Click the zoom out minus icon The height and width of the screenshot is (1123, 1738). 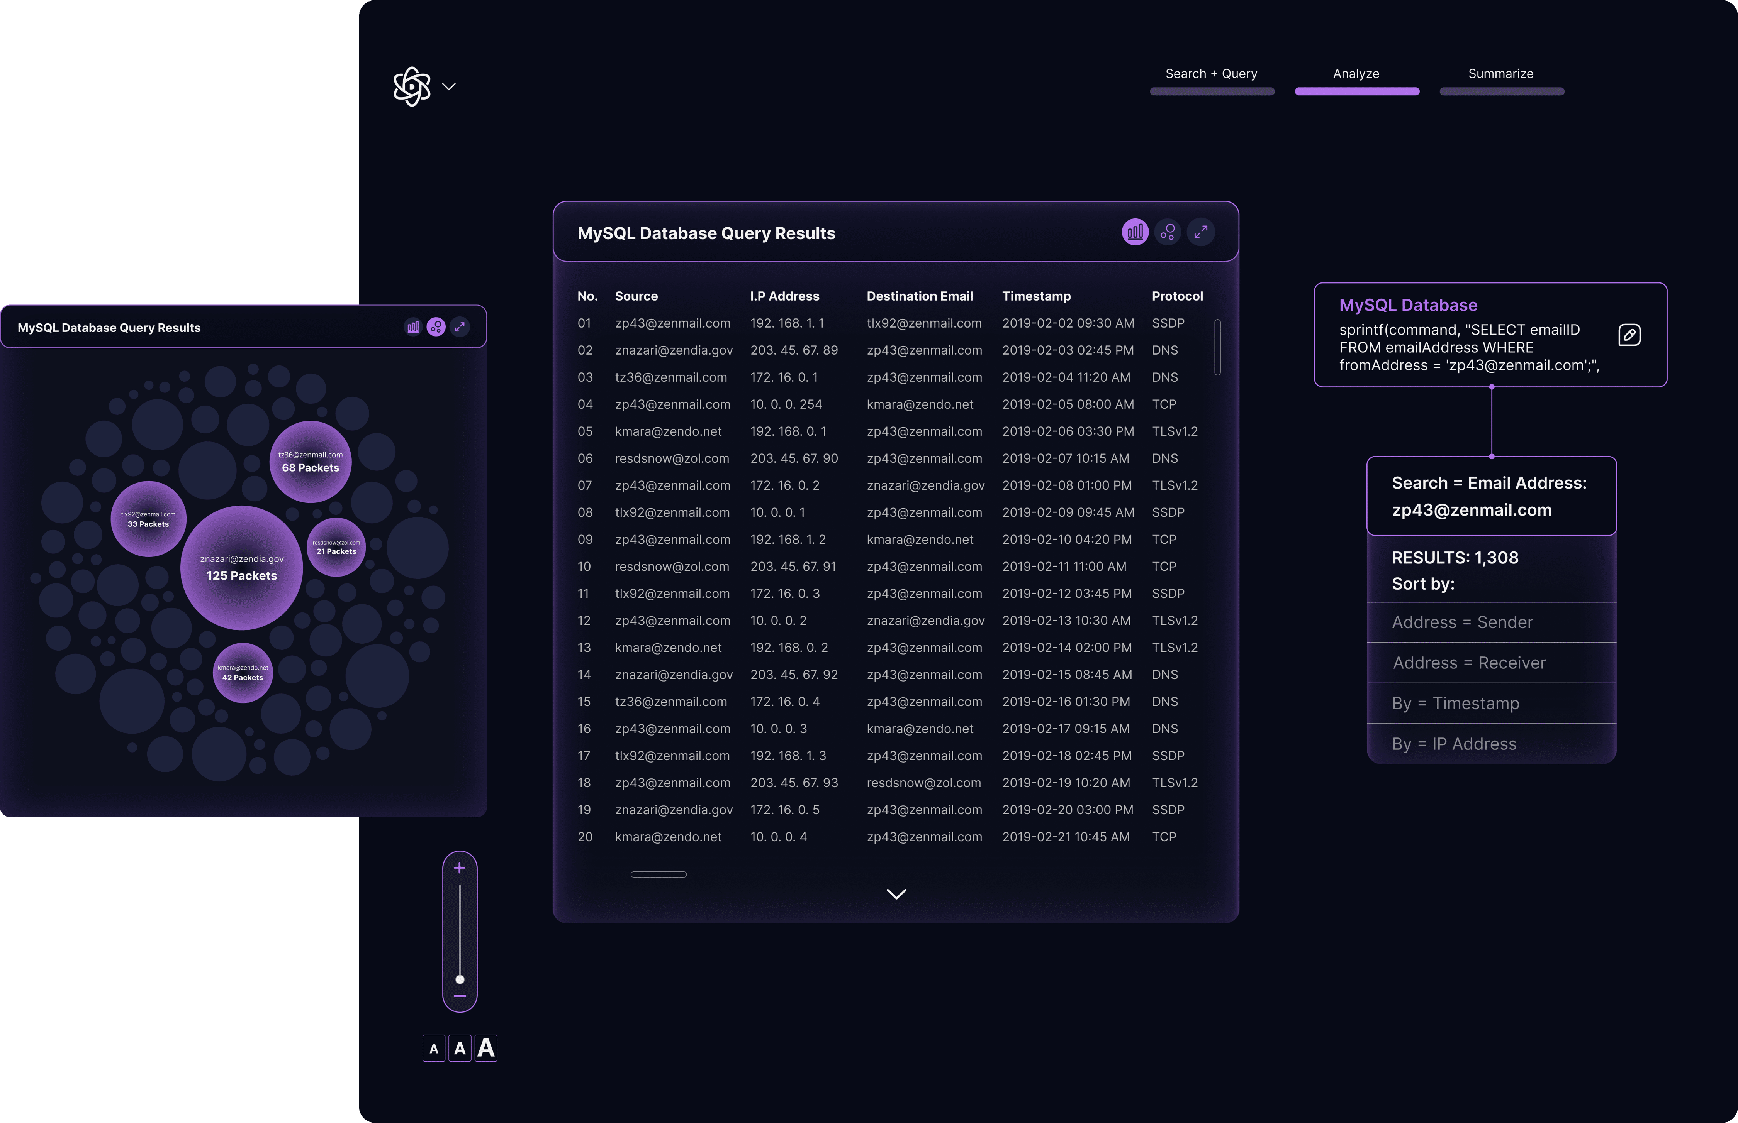460,996
